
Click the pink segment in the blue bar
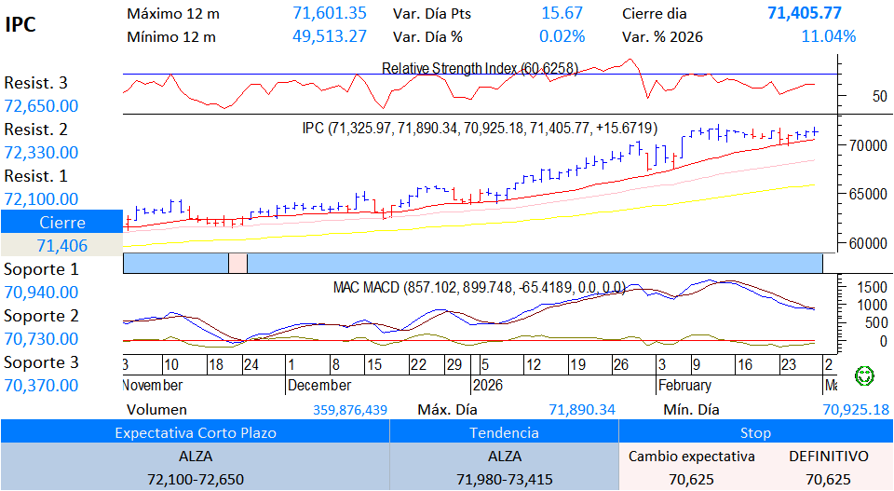237,263
